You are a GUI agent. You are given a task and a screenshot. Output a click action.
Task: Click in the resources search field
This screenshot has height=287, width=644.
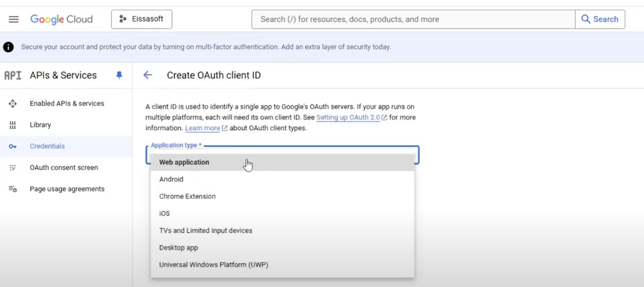[413, 19]
